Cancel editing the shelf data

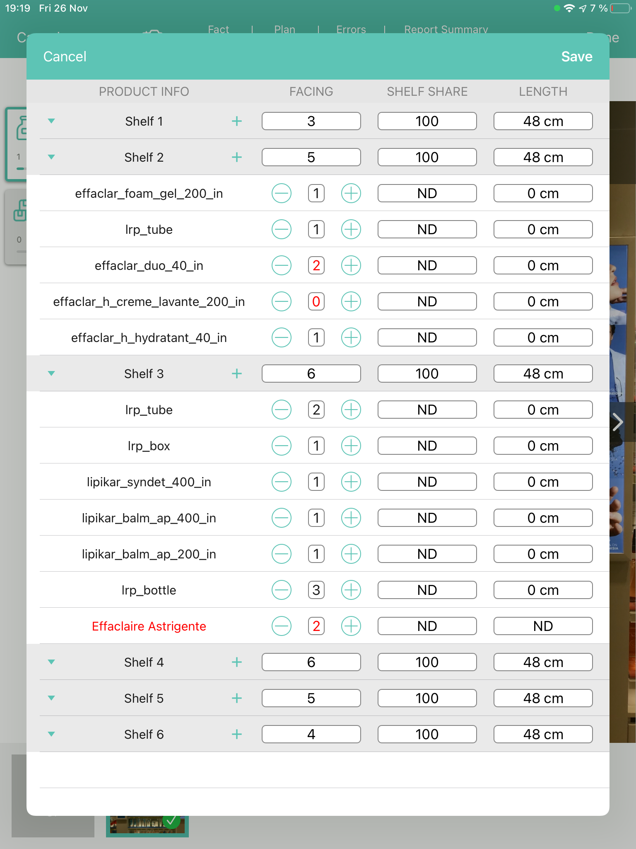[x=65, y=57]
